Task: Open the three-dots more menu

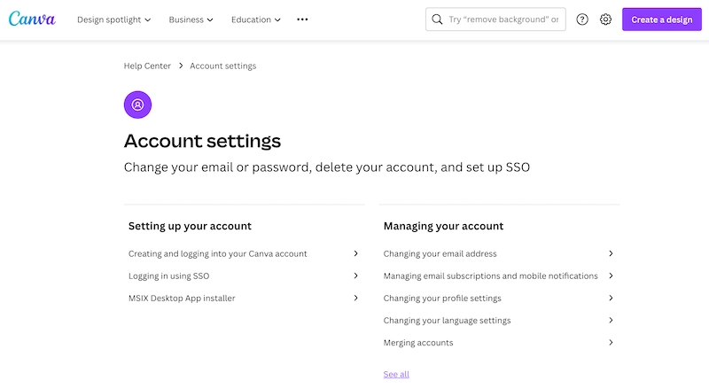Action: click(x=302, y=19)
